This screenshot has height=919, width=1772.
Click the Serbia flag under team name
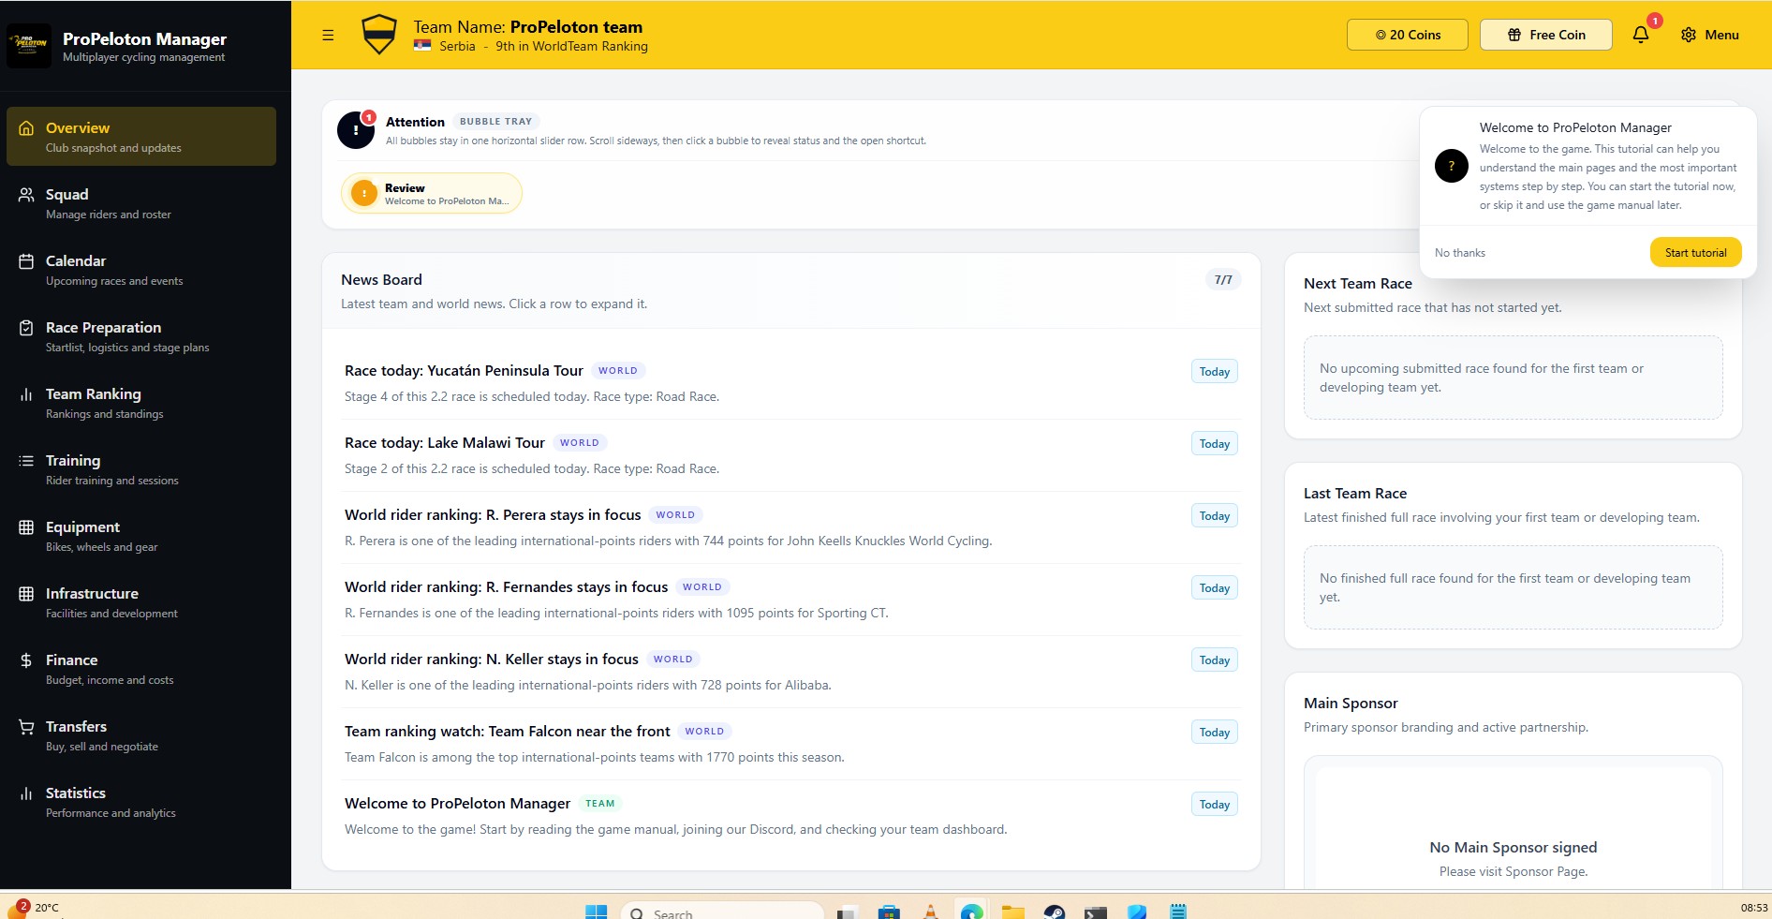pos(422,46)
